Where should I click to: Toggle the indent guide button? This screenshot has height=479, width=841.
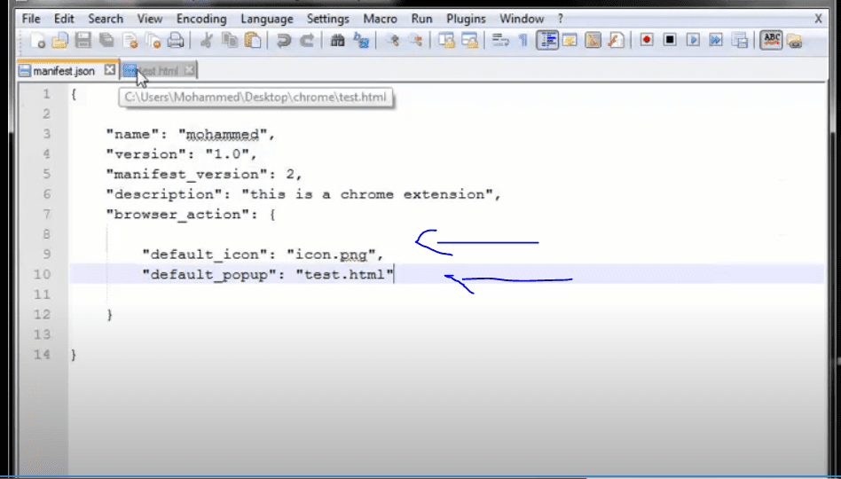(x=546, y=40)
